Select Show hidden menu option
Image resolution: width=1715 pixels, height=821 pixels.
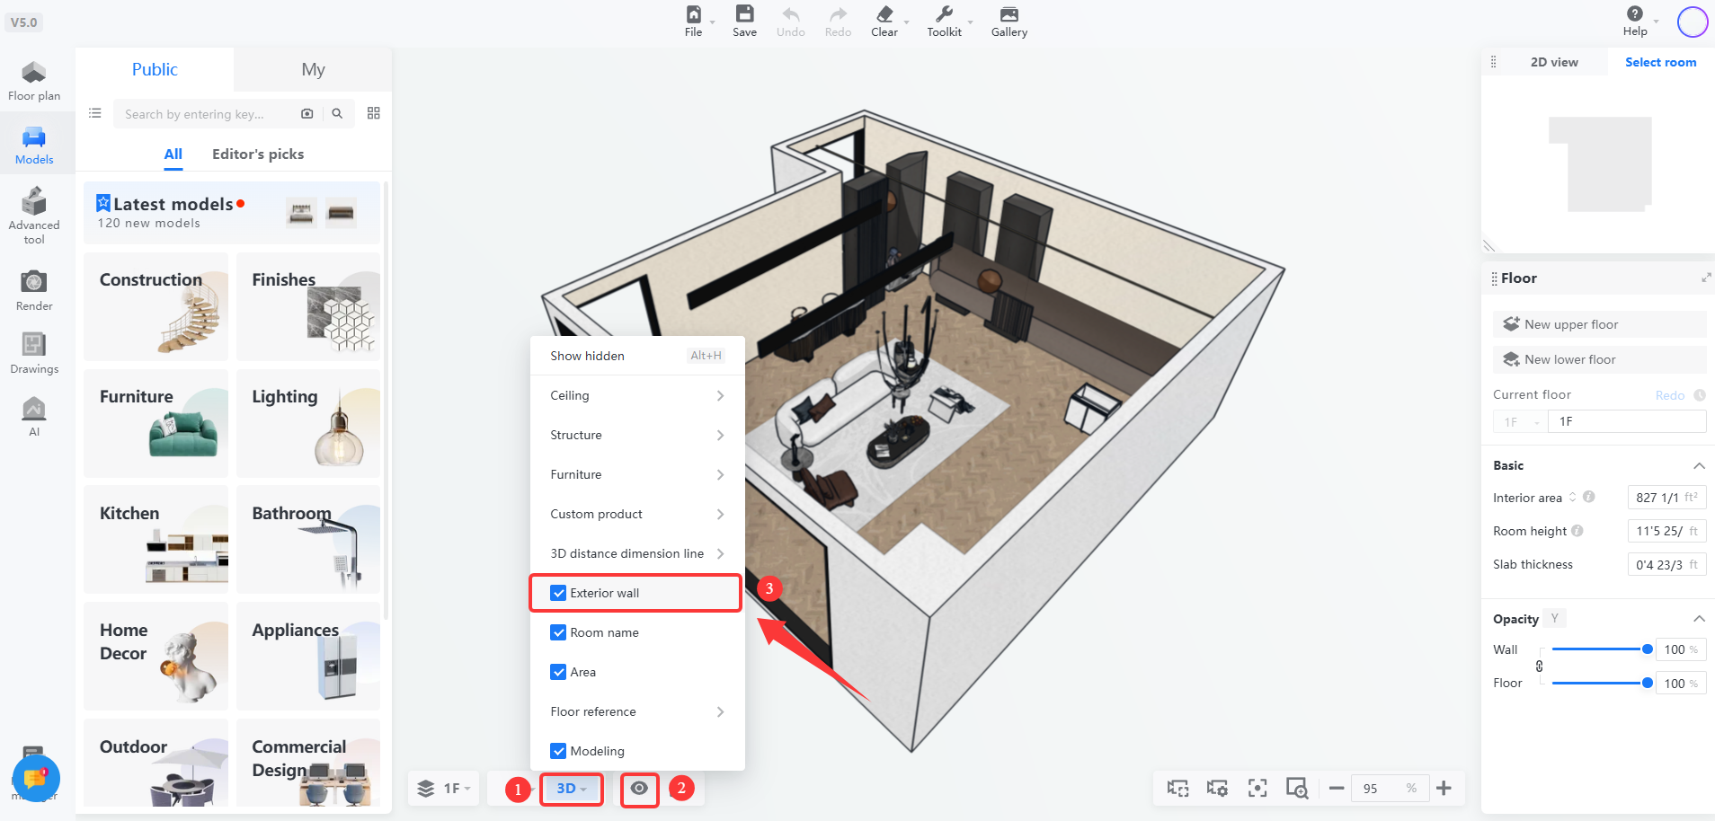pyautogui.click(x=637, y=356)
